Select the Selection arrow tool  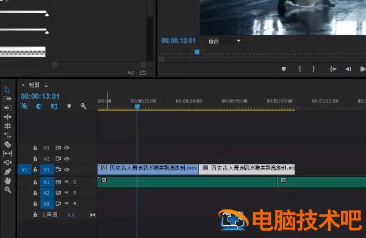pyautogui.click(x=7, y=90)
